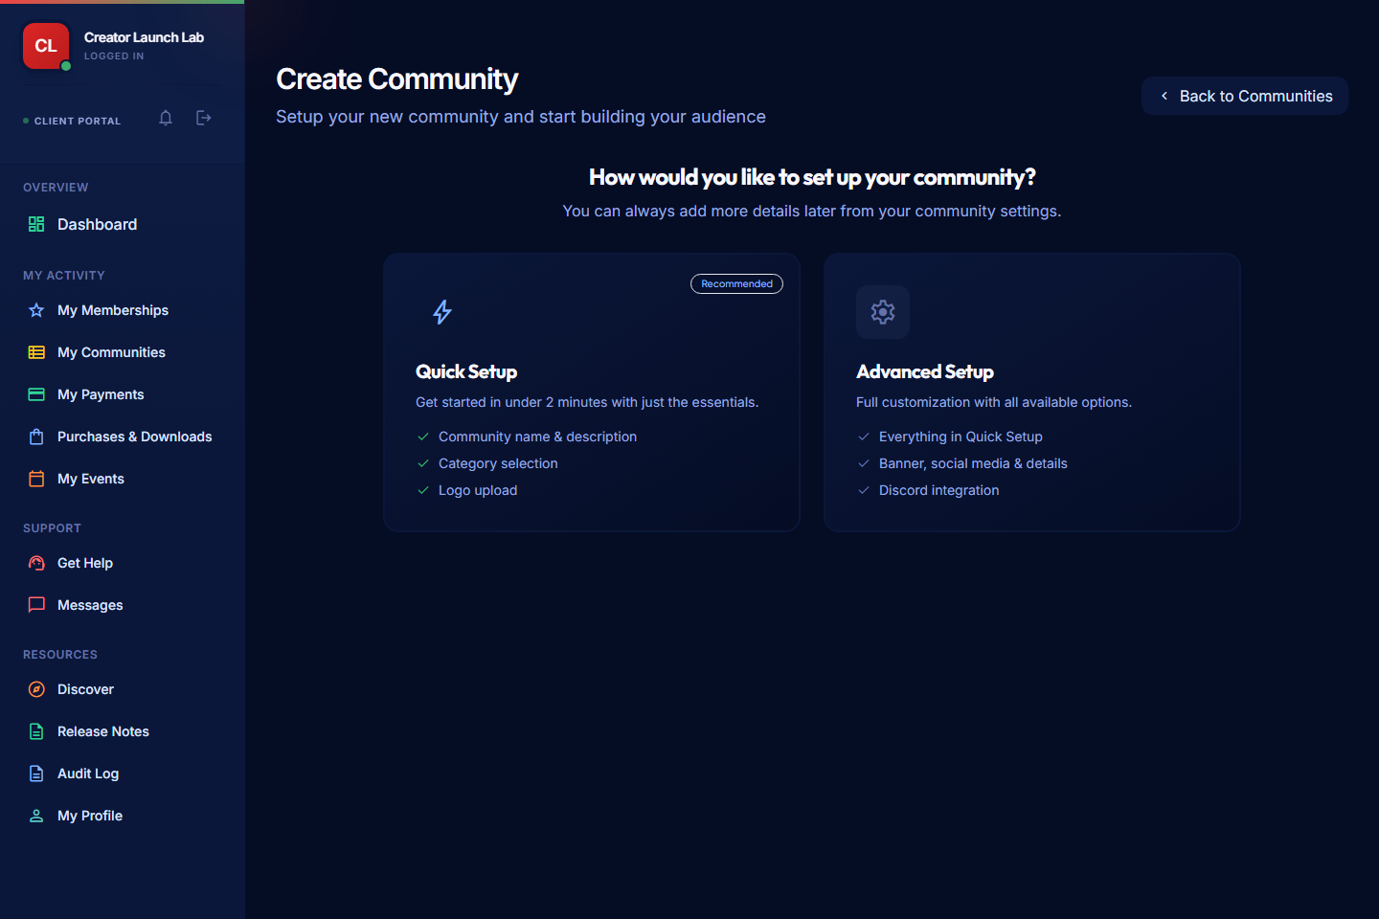The image size is (1379, 919).
Task: Click the Back to Communities chevron arrow
Action: pos(1164,96)
